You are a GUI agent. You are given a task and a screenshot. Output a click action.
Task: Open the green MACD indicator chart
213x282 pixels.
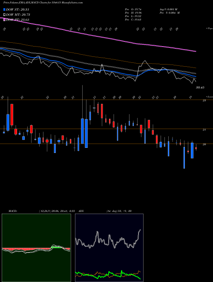tap(36, 248)
